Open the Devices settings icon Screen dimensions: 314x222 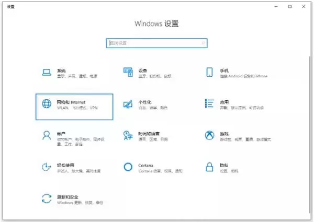(128, 72)
